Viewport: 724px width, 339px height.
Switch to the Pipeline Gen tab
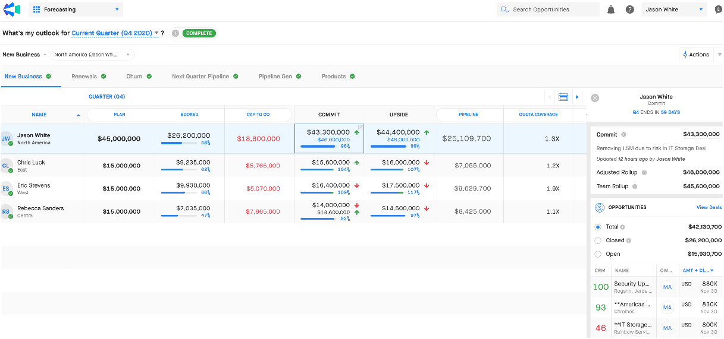(x=280, y=76)
